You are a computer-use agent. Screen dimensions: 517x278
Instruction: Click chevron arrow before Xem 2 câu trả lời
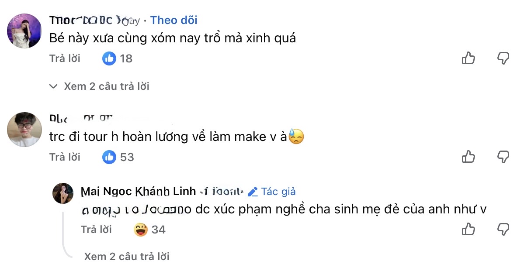coord(53,86)
